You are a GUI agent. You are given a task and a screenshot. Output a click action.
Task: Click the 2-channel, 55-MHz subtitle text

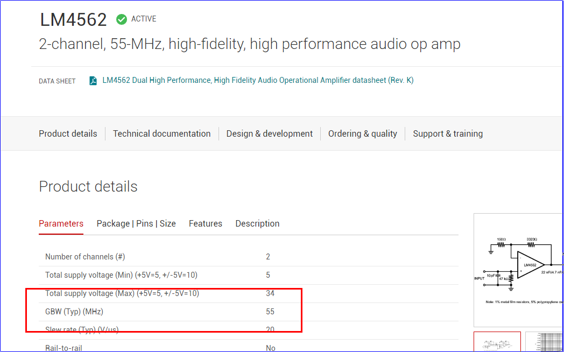[250, 44]
